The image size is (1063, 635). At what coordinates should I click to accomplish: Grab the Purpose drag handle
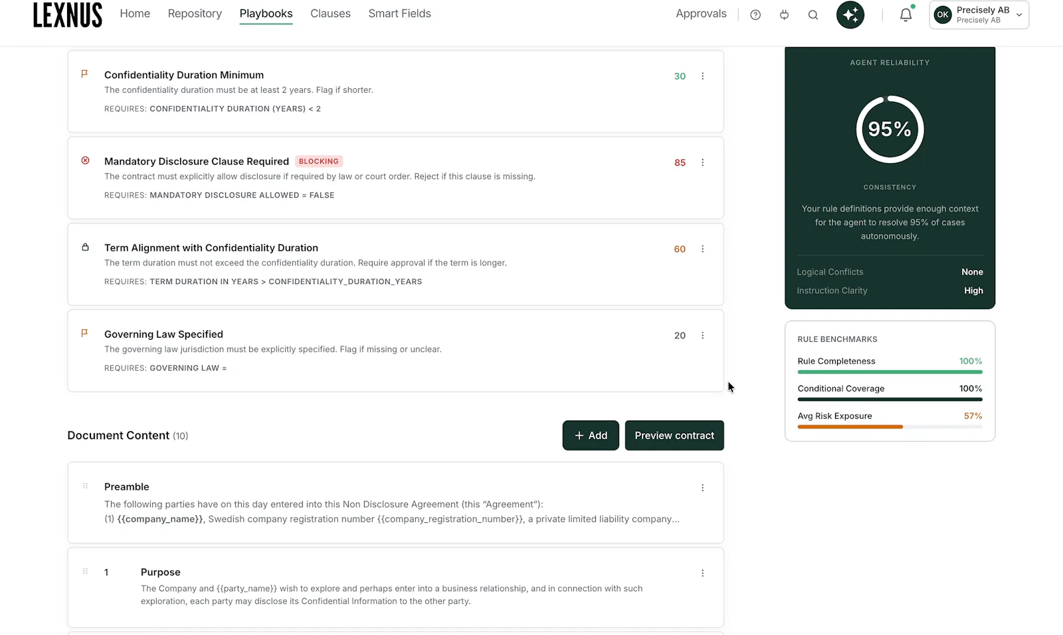point(85,571)
